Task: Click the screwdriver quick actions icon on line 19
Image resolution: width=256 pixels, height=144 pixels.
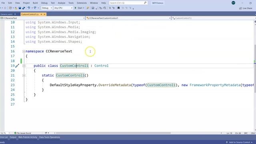Action: point(17,66)
